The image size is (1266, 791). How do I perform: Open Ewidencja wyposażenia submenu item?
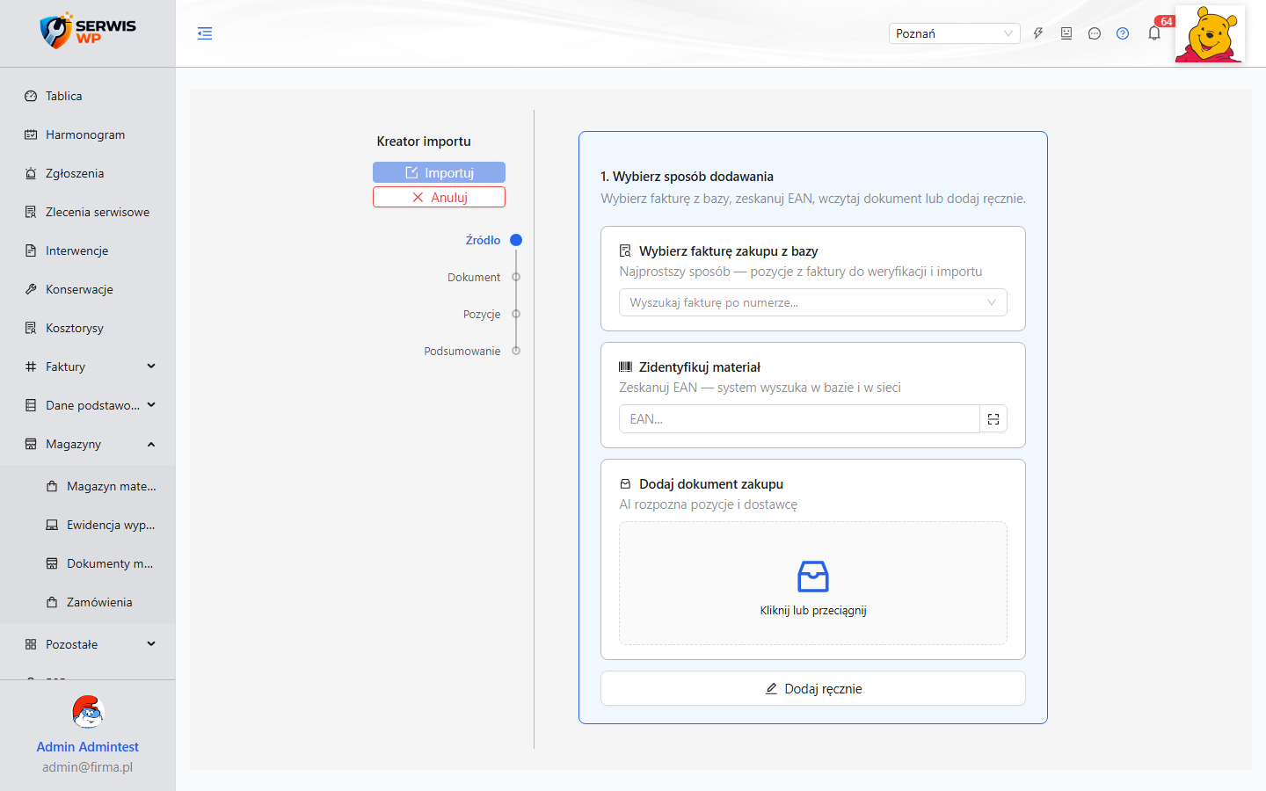click(x=88, y=525)
